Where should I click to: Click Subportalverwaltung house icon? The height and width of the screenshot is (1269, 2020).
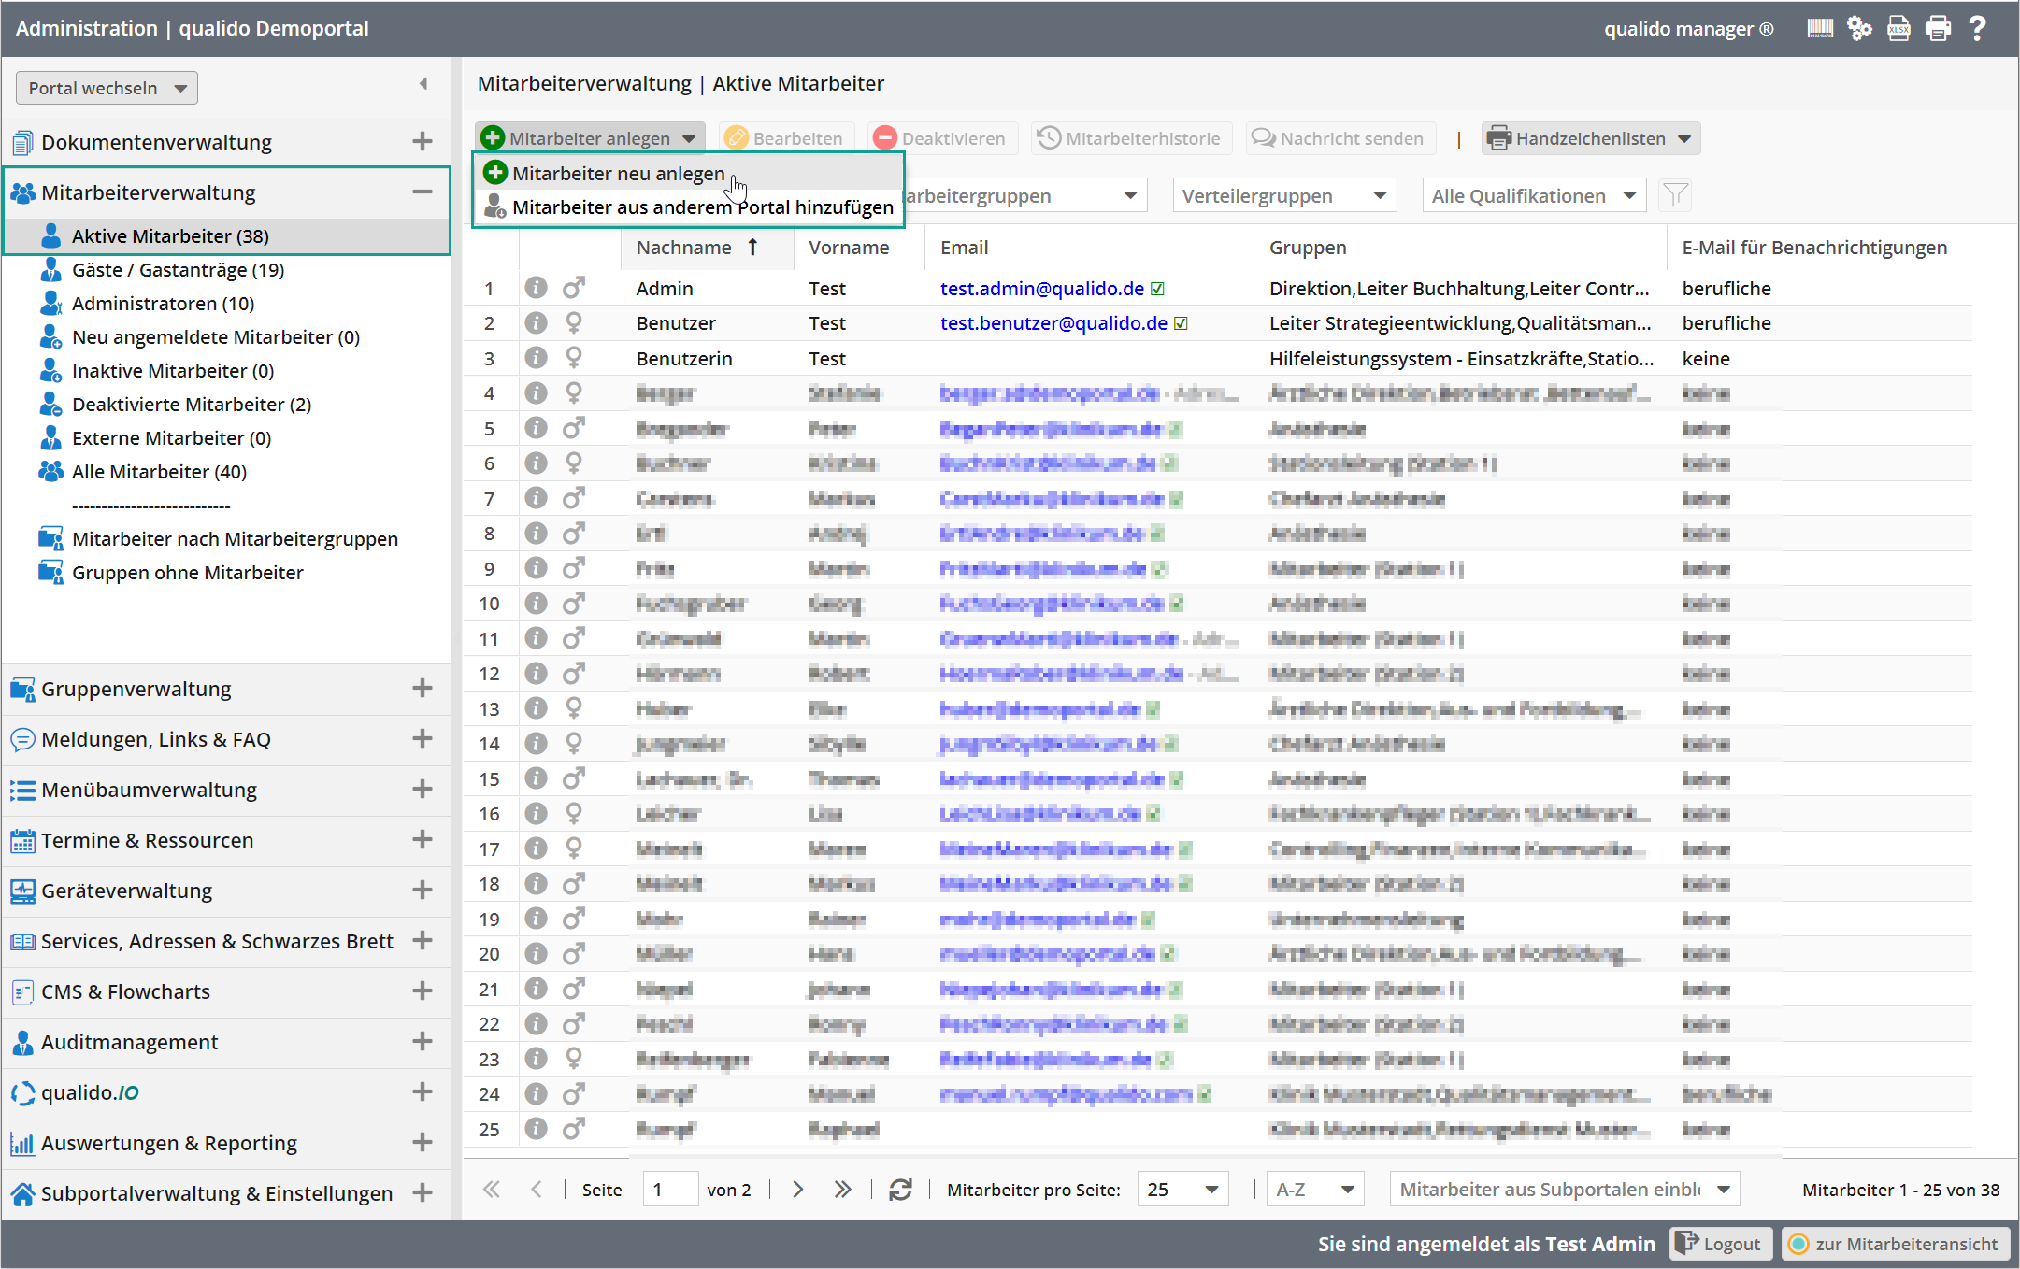(22, 1193)
